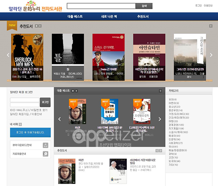Viewport: 218px width, 186px height.
Task: Open the Sherlock Holmes book cover
Action: coord(27,57)
